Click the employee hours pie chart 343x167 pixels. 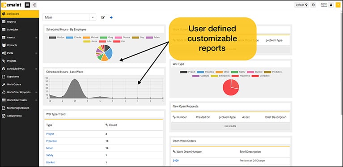click(104, 53)
